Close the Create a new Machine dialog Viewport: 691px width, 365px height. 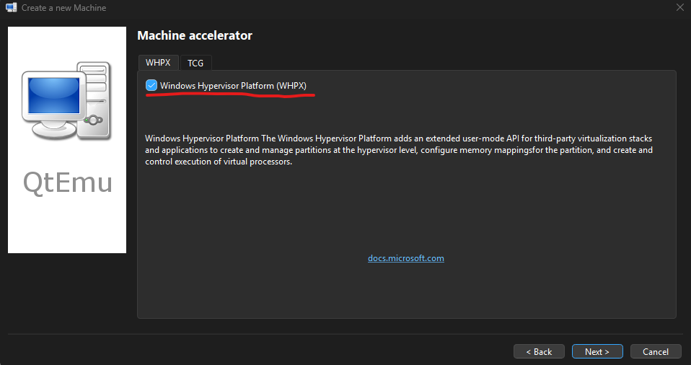click(679, 8)
